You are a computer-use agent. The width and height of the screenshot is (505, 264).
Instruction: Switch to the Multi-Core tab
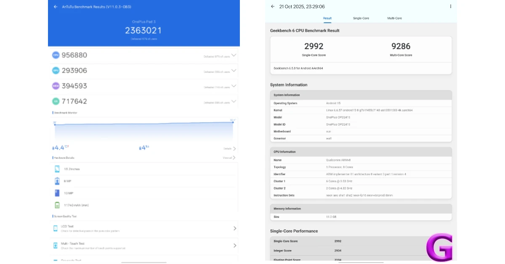click(394, 18)
